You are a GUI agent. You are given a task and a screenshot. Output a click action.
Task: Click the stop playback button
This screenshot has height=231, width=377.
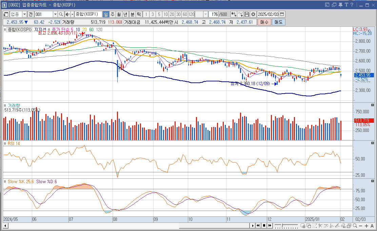264,226
